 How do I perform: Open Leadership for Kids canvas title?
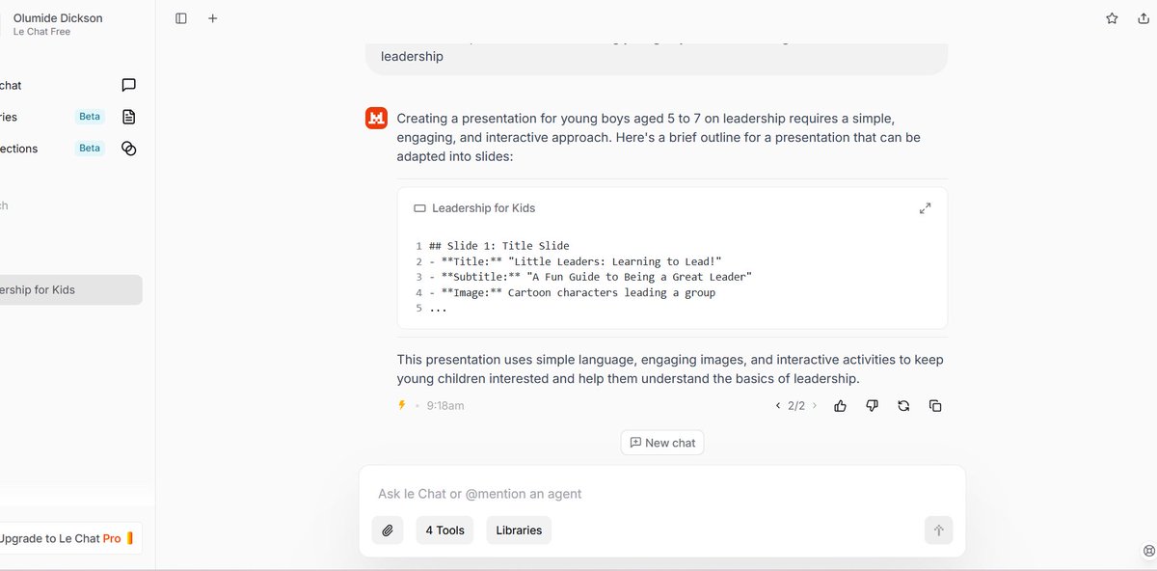pos(483,208)
